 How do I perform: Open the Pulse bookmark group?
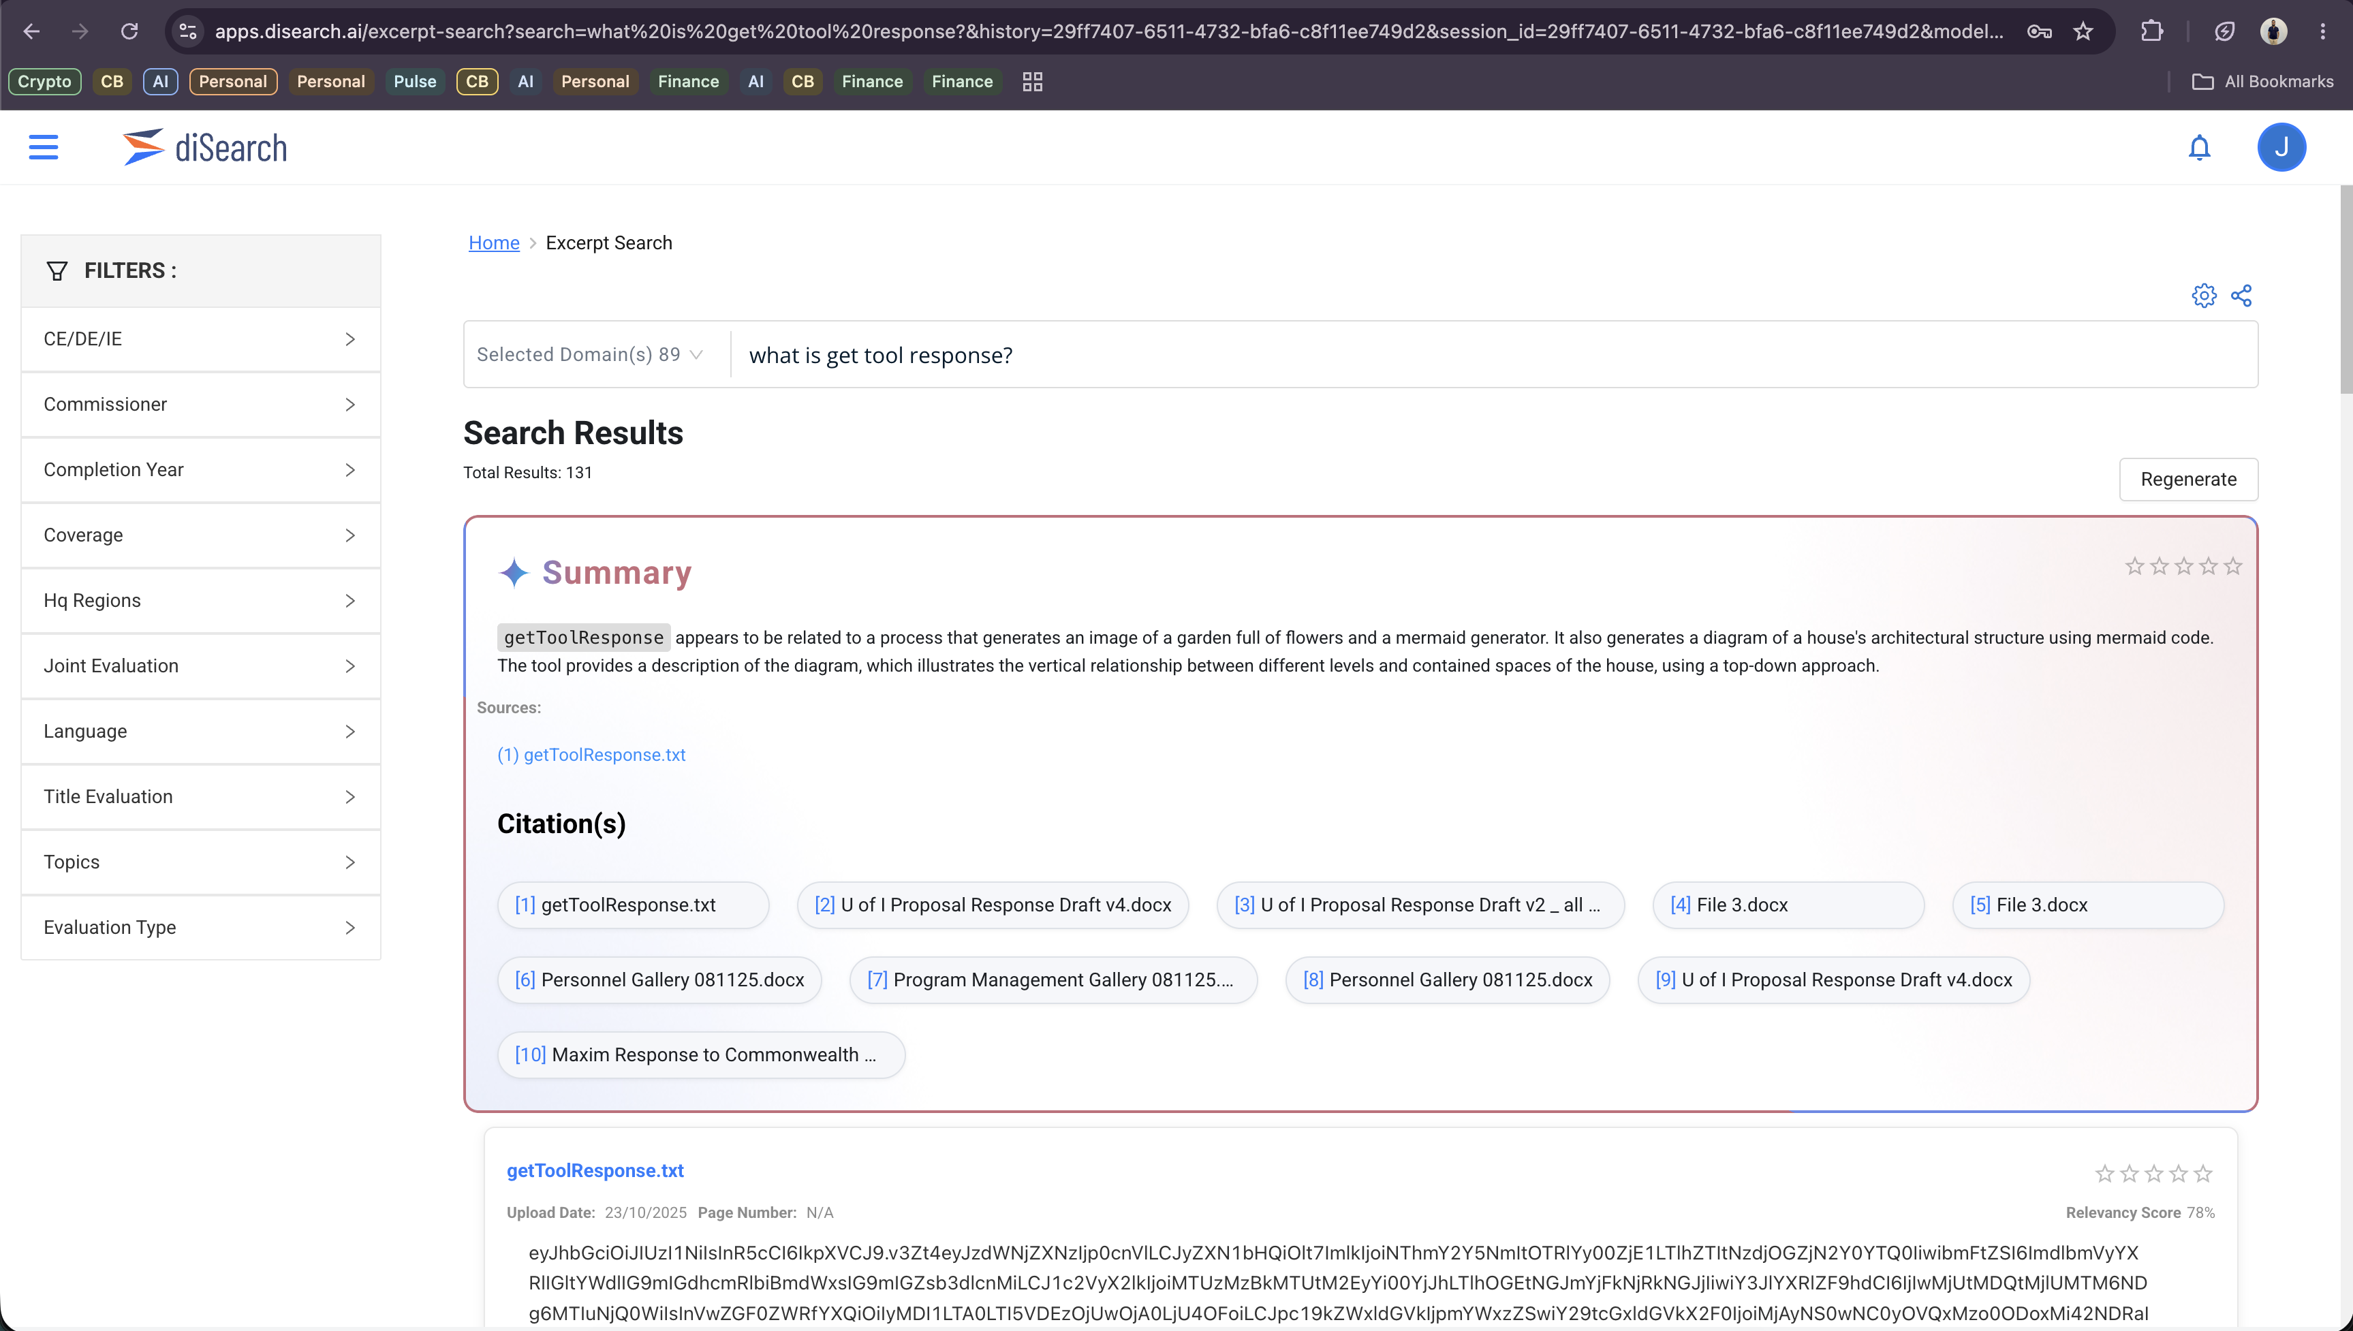(x=414, y=81)
